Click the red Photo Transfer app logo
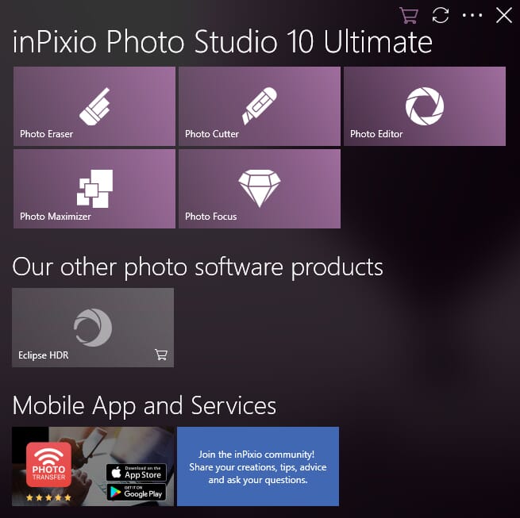This screenshot has width=520, height=518. pyautogui.click(x=48, y=465)
